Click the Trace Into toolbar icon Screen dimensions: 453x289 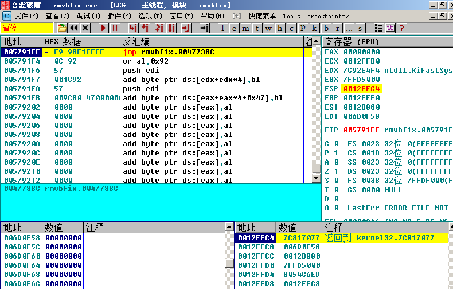(x=159, y=28)
